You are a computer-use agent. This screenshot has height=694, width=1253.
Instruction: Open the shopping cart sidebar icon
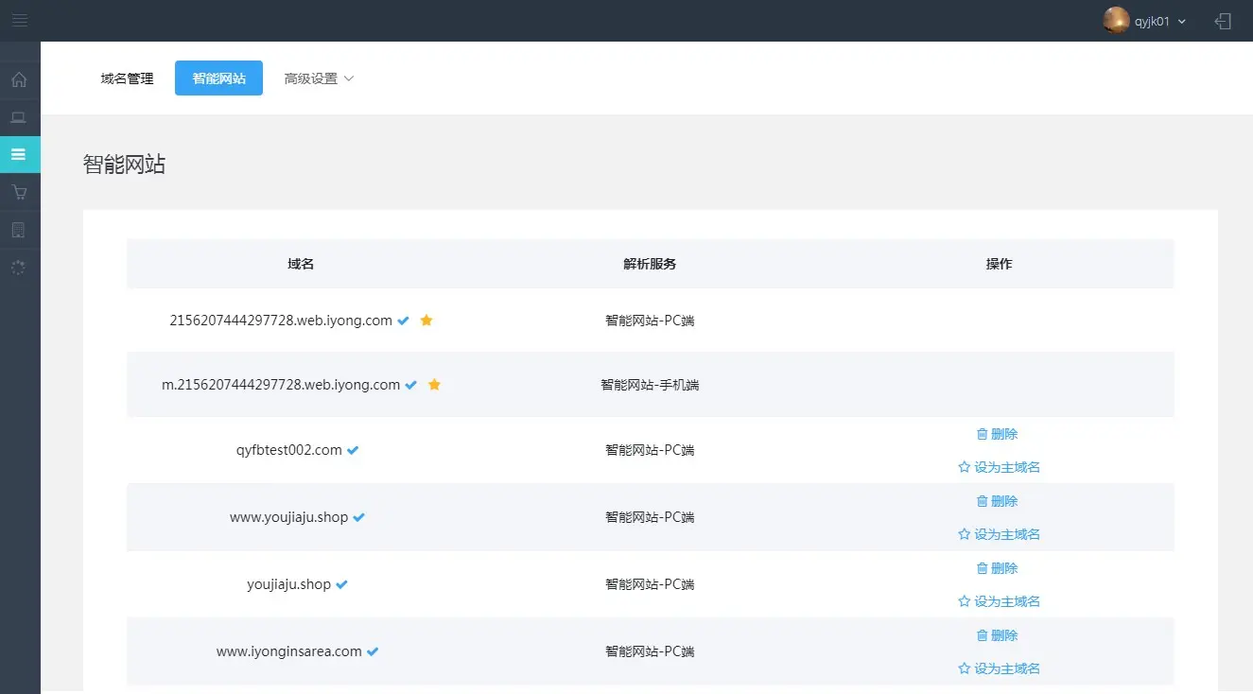pos(19,192)
